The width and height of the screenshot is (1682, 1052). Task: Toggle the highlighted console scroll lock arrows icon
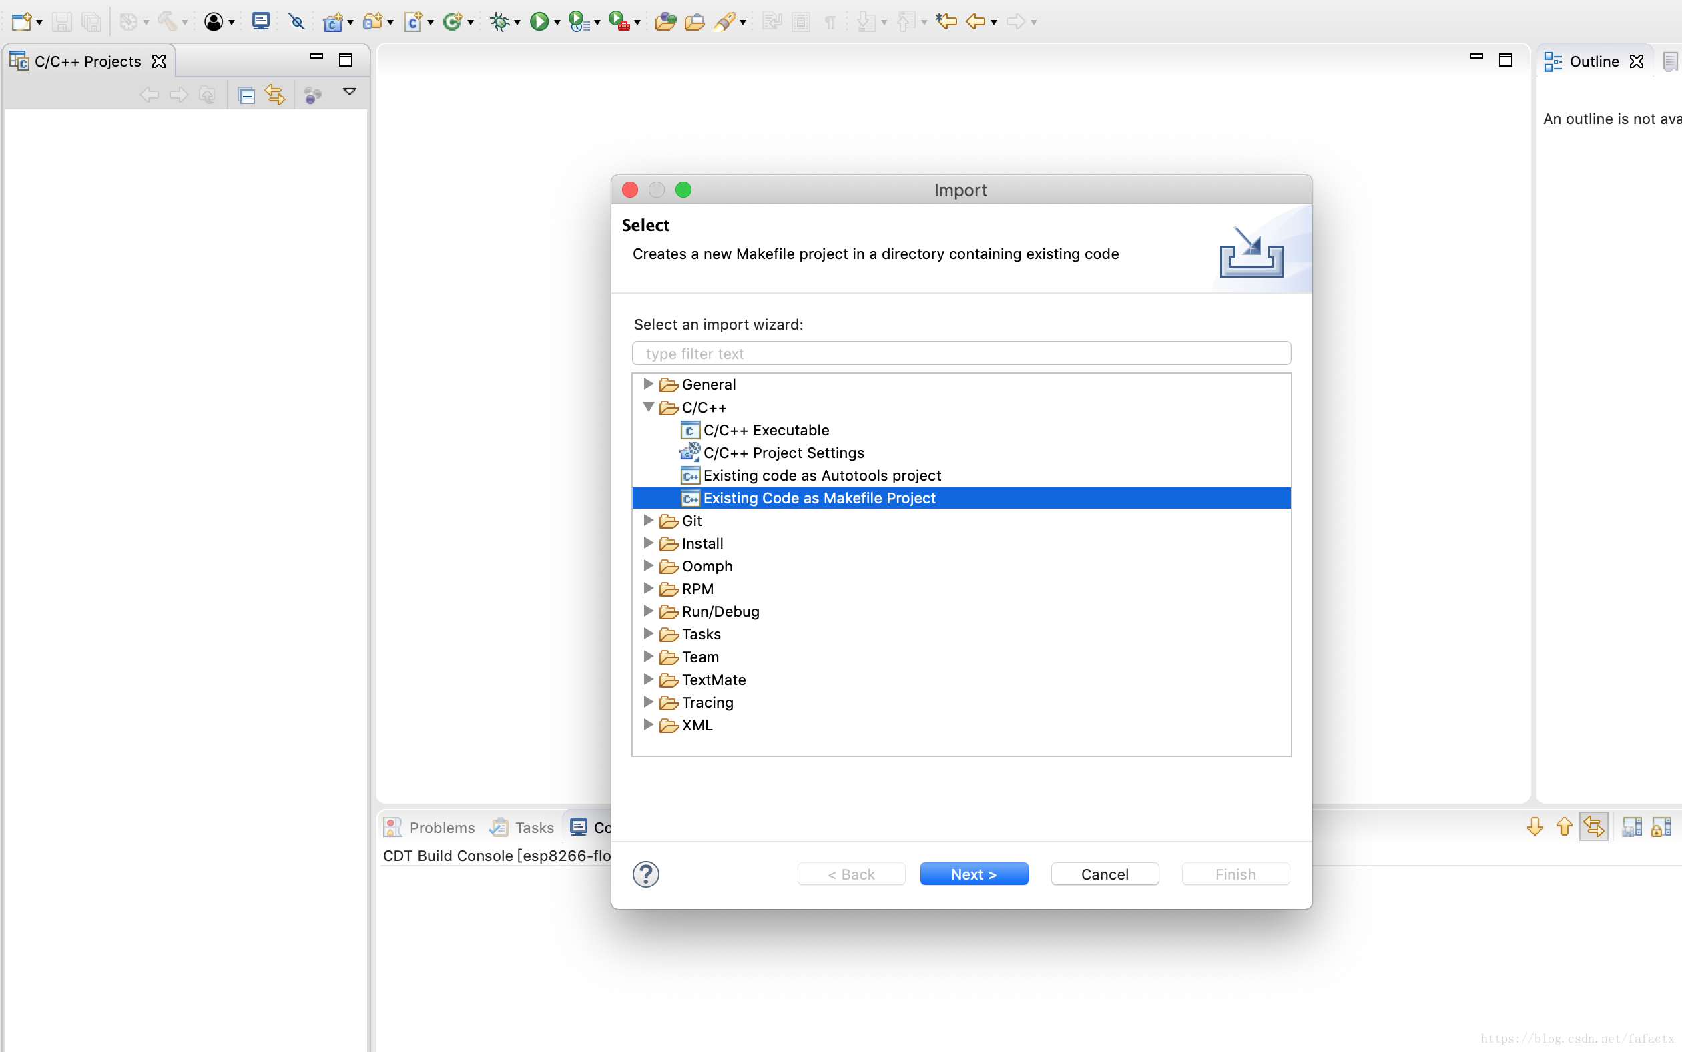click(x=1593, y=826)
